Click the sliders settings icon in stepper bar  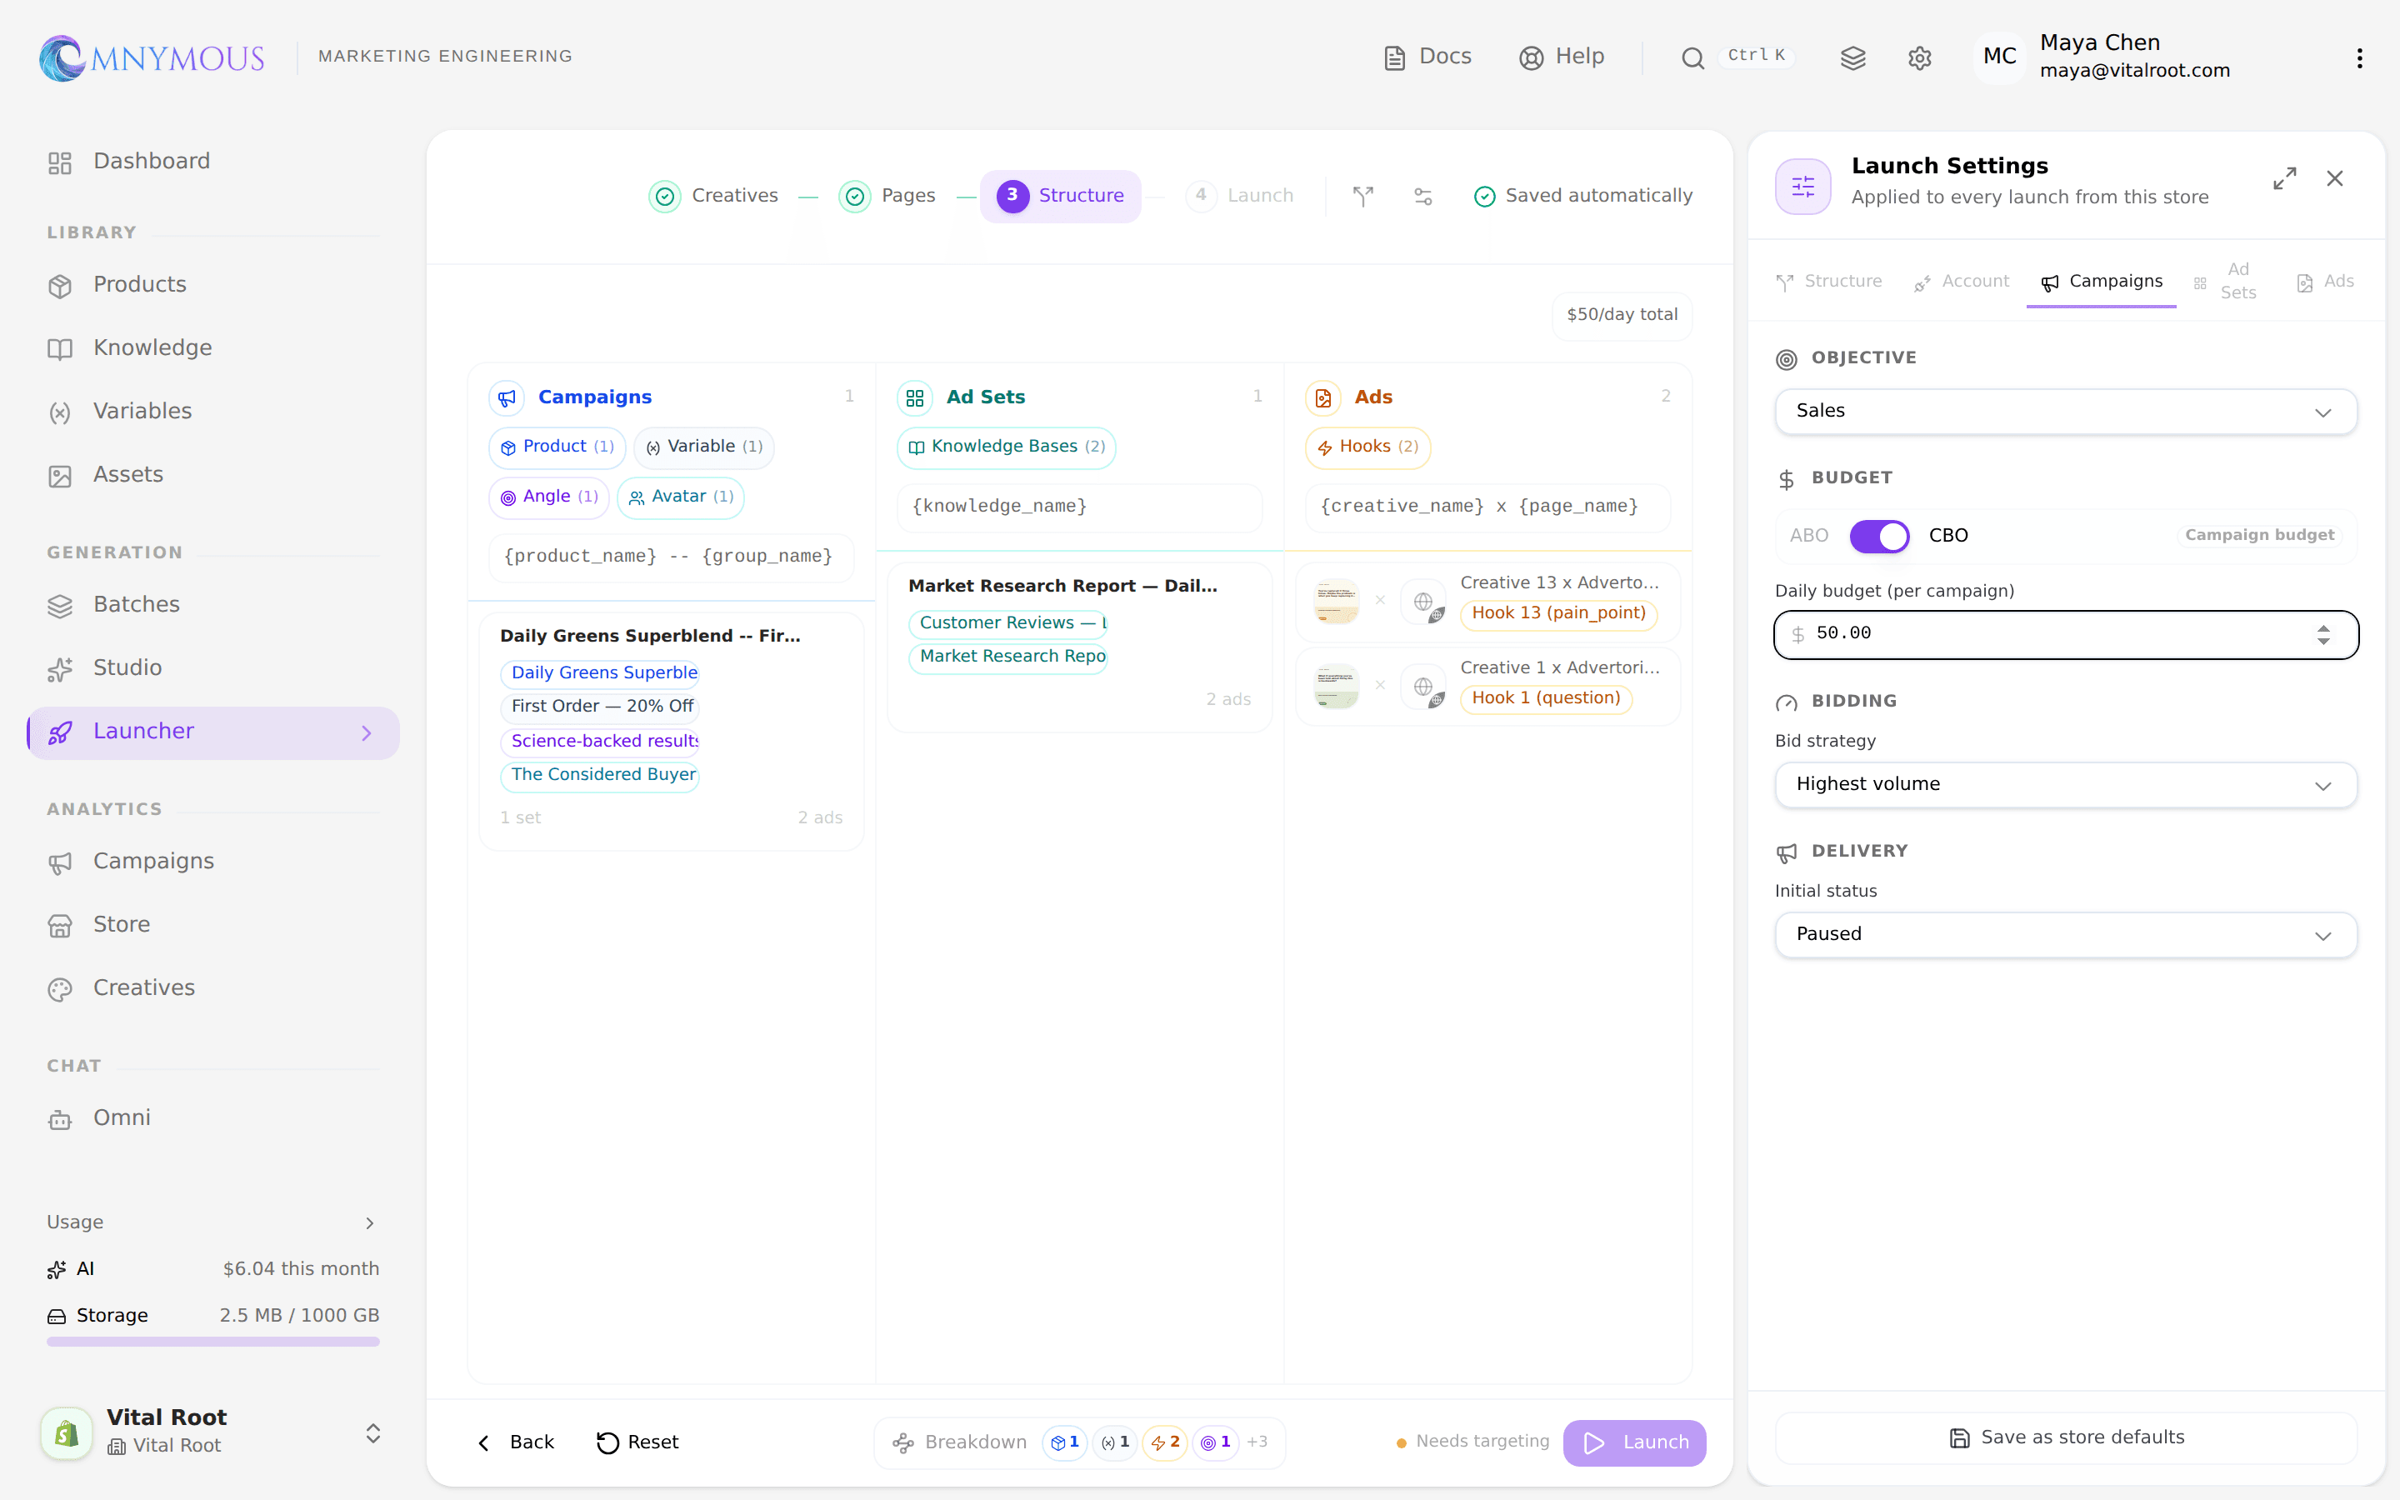[x=1422, y=197]
